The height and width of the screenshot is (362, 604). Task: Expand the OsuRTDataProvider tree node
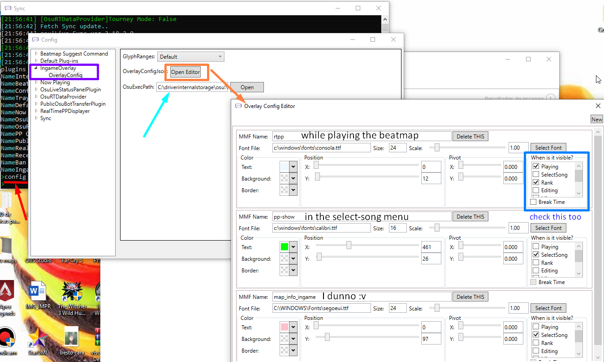tap(36, 96)
